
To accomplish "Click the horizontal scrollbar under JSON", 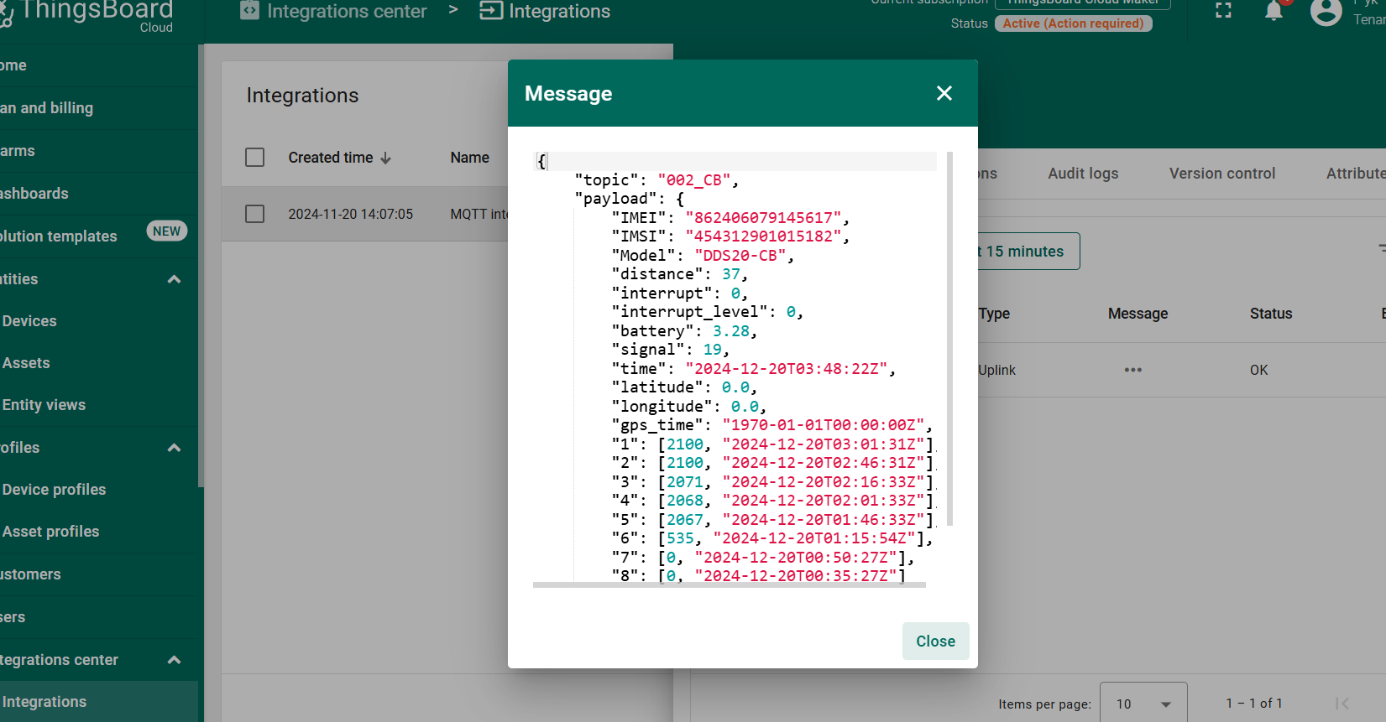I will (x=729, y=584).
